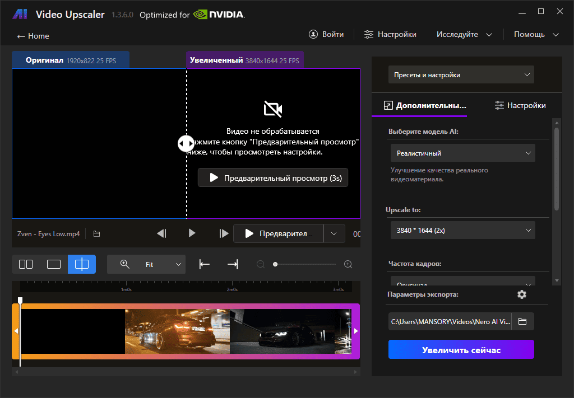Click the next frame step icon

224,233
